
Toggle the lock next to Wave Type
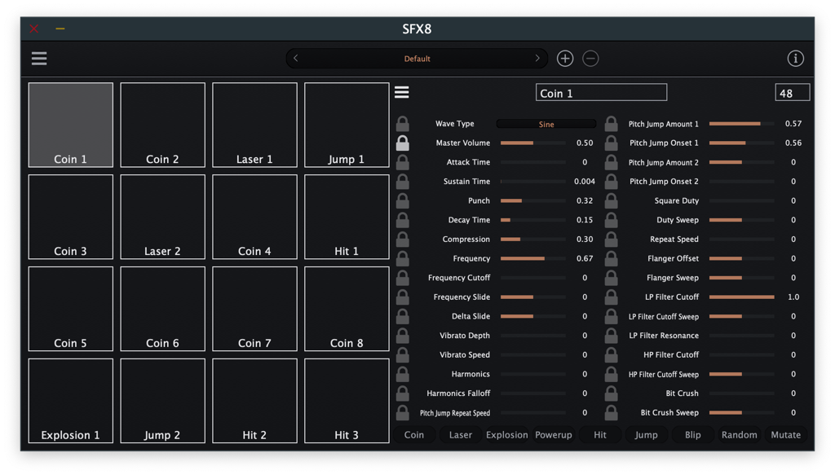coord(403,124)
